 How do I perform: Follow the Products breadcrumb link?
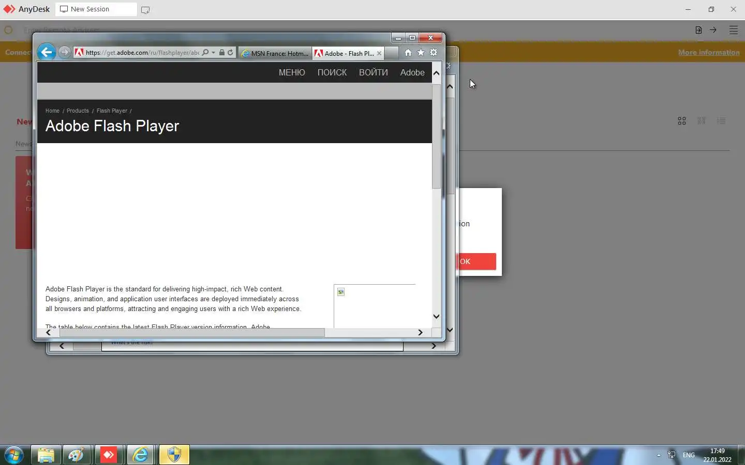point(78,111)
